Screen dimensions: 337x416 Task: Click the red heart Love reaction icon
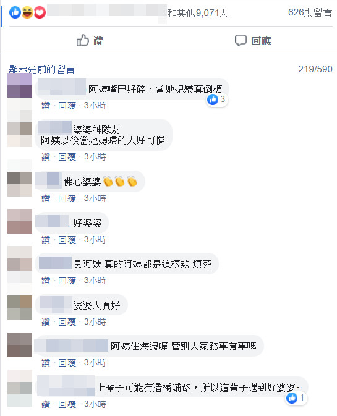click(x=40, y=12)
